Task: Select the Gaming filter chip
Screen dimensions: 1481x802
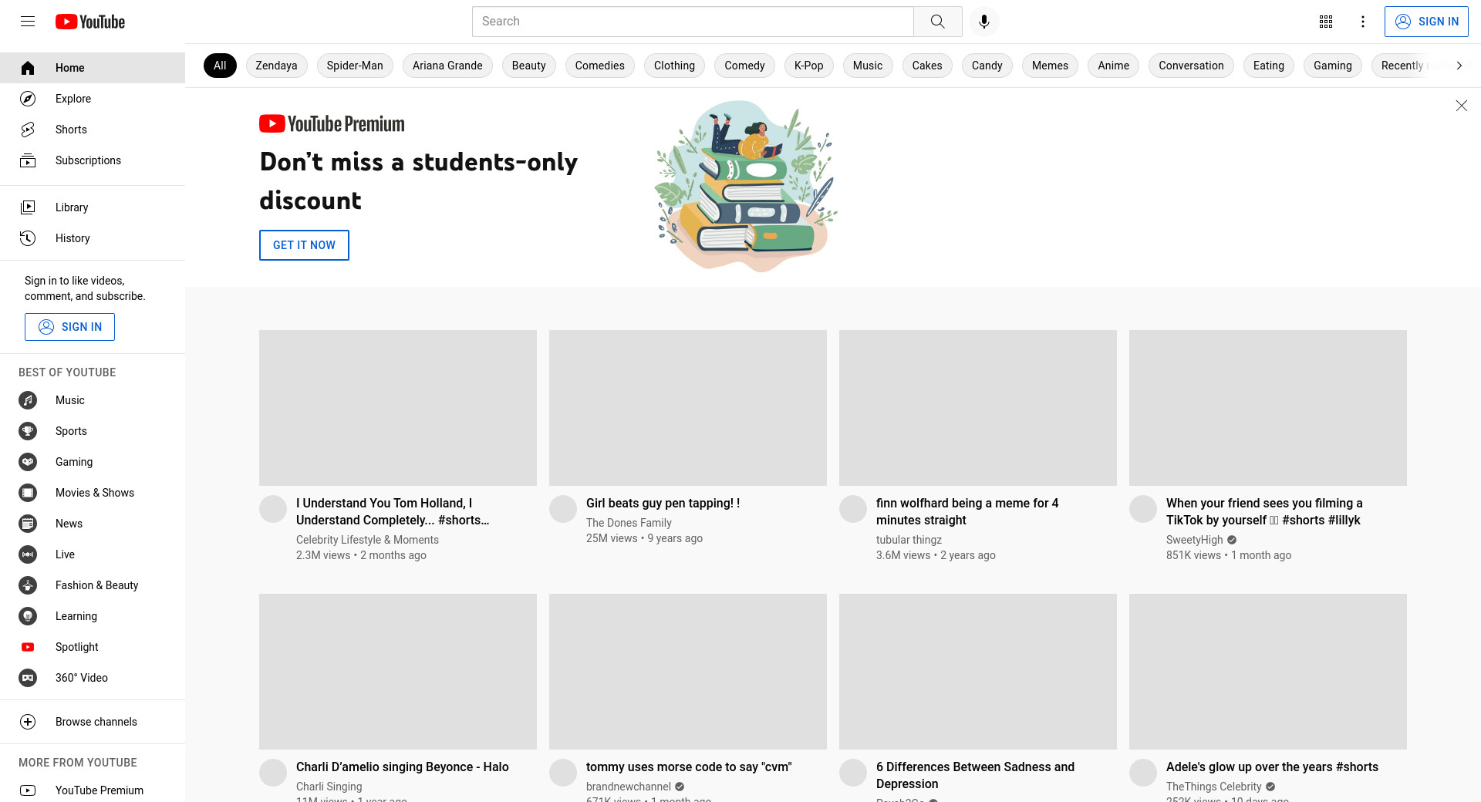Action: (x=1332, y=66)
